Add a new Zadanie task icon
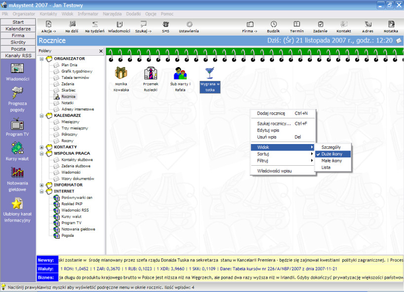 pyautogui.click(x=320, y=27)
